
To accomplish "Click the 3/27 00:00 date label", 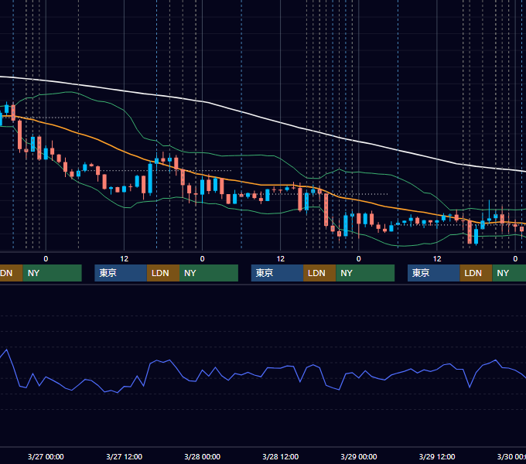I will pyautogui.click(x=46, y=456).
